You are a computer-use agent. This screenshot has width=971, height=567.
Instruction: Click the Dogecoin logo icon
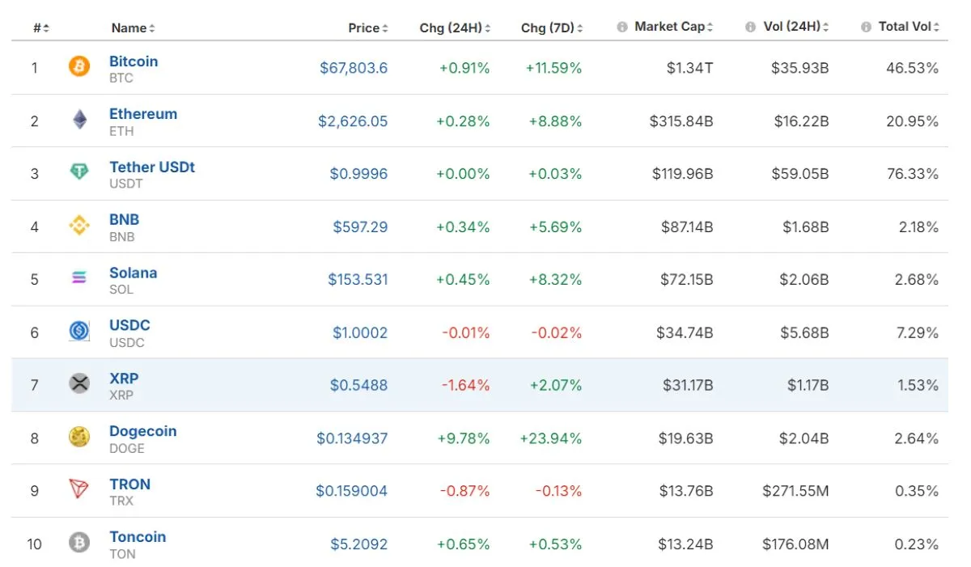point(79,438)
